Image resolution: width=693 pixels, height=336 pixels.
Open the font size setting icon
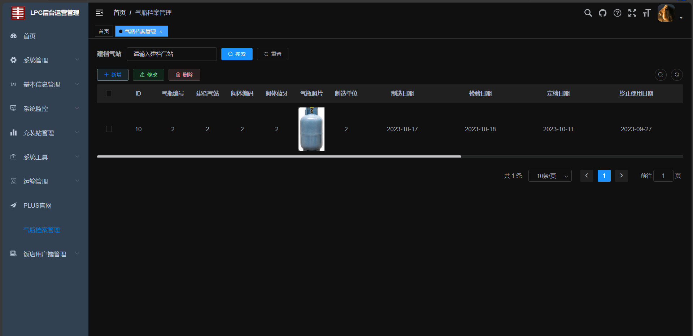[x=646, y=13]
